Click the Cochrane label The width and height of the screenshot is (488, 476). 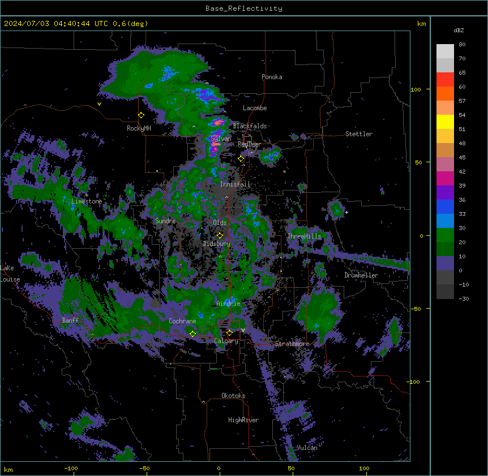pyautogui.click(x=182, y=321)
